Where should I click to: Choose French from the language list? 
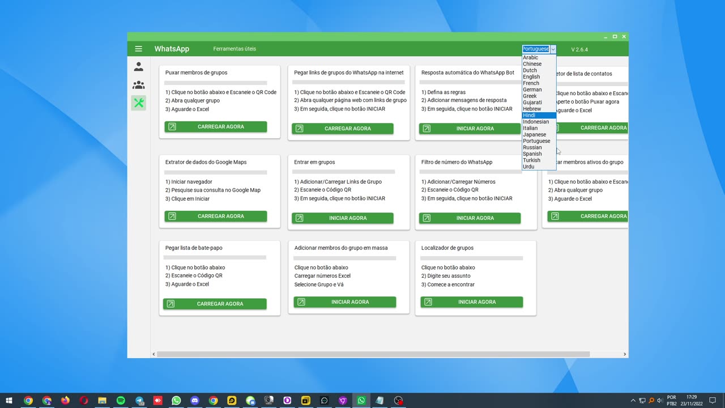tap(539, 83)
